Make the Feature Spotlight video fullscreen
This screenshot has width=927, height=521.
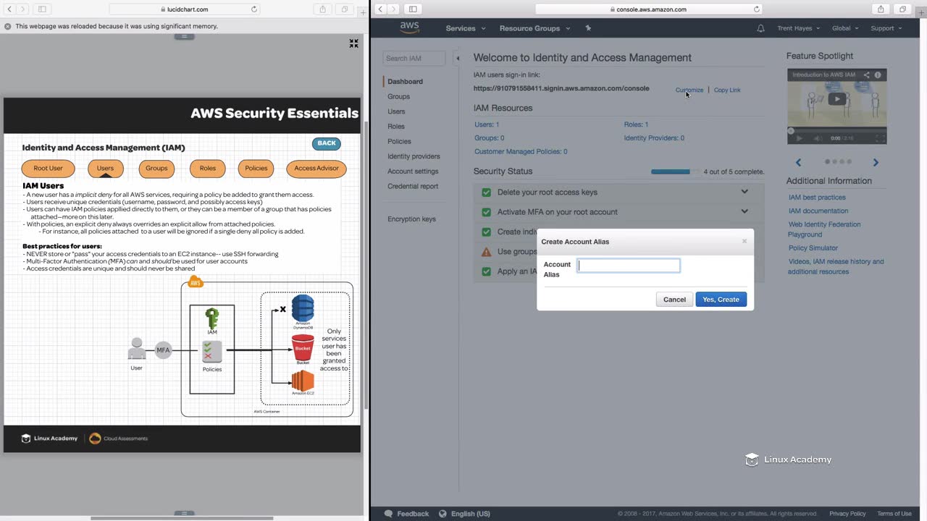(x=880, y=138)
